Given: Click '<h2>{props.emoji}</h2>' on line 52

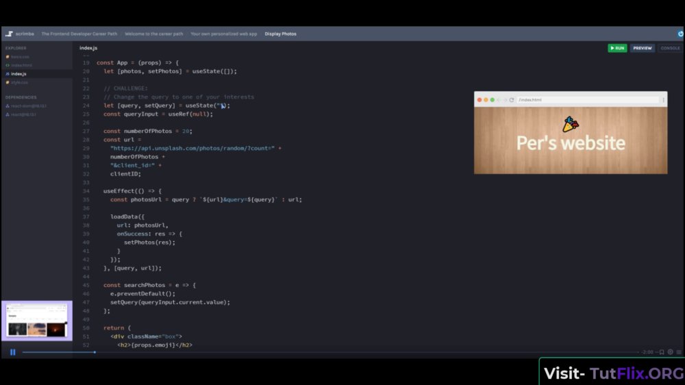Looking at the screenshot, I should tap(155, 345).
